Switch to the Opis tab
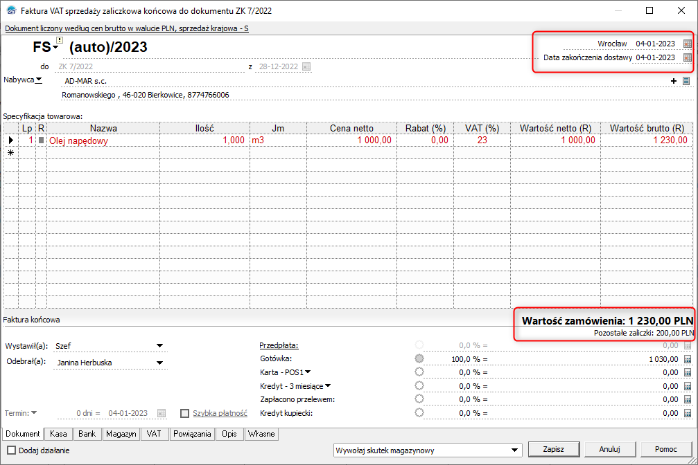 (229, 434)
